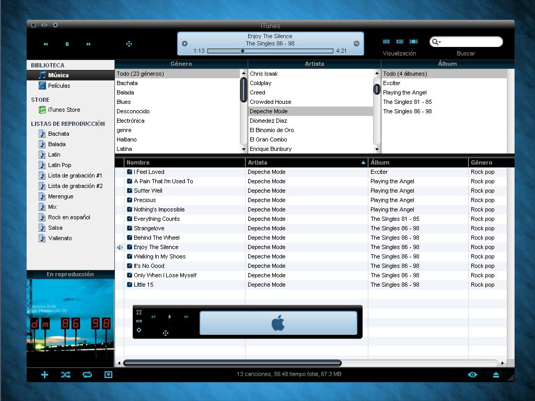This screenshot has height=401, width=535.
Task: Eject disc using the eject icon
Action: [496, 375]
